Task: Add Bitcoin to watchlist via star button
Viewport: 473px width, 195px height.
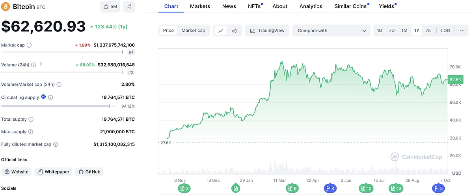Action: point(110,7)
